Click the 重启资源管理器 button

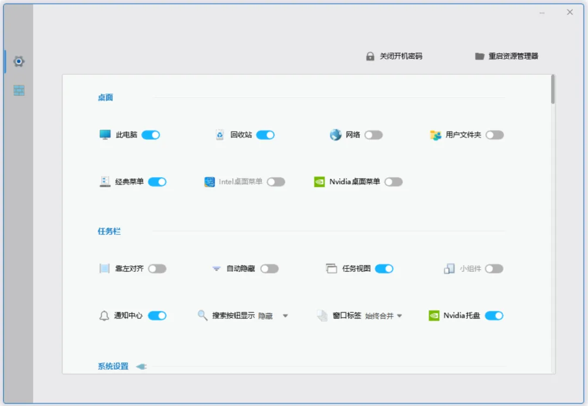coord(506,56)
